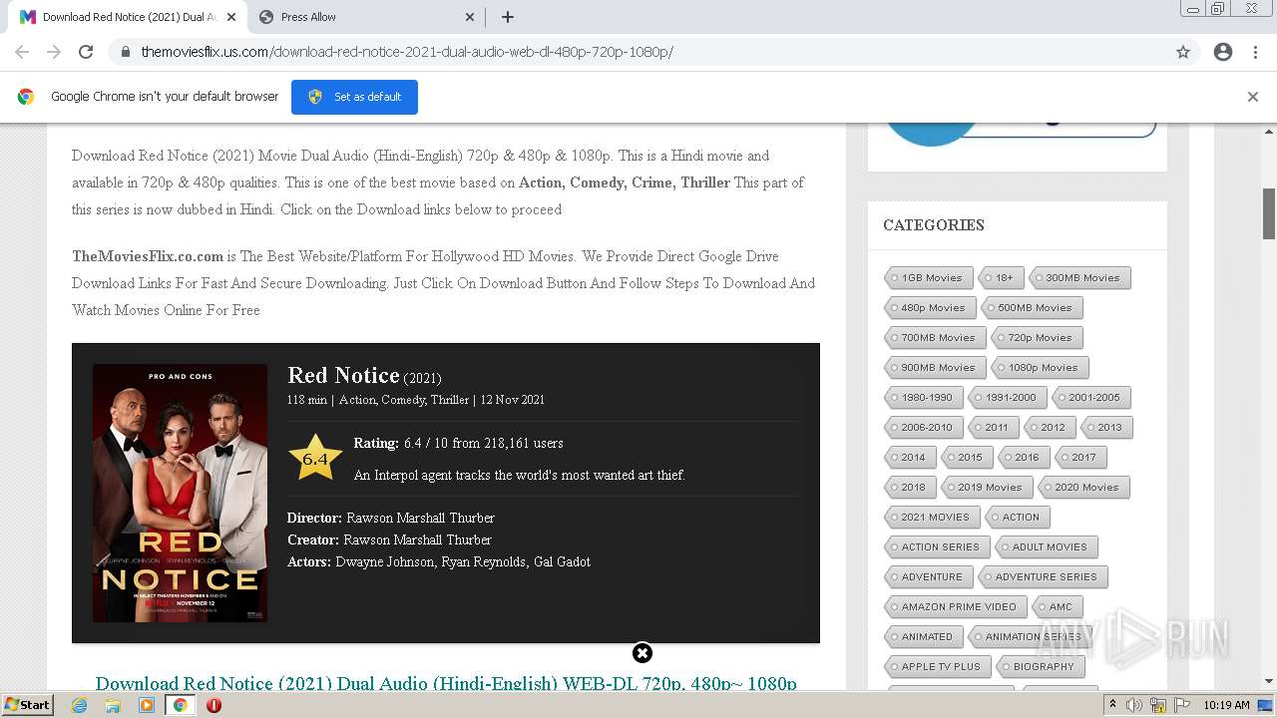Bookmark this page with the star icon
1277x718 pixels.
[x=1183, y=52]
